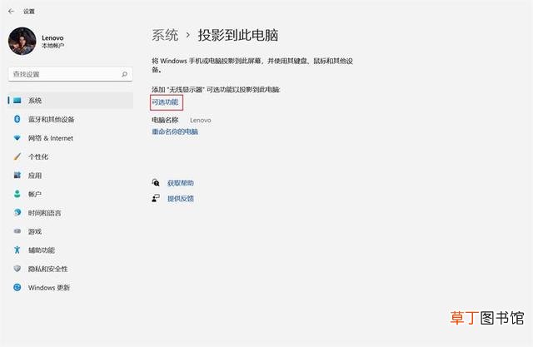Viewport: 533px width, 347px height.
Task: Click the 提供反馈 link
Action: (181, 199)
